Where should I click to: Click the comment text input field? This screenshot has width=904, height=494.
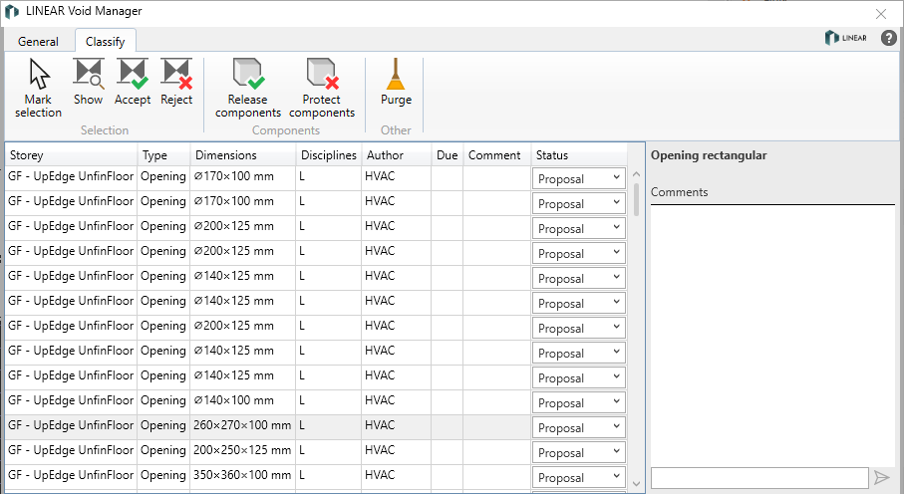[759, 478]
